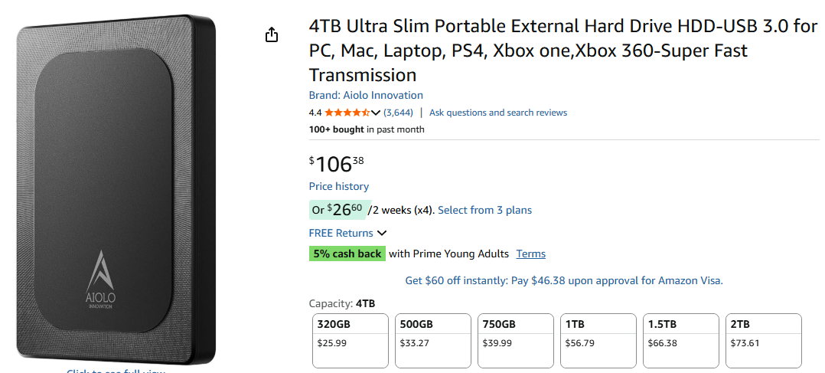Open Terms for Prime Young Adults
The height and width of the screenshot is (373, 825).
530,254
